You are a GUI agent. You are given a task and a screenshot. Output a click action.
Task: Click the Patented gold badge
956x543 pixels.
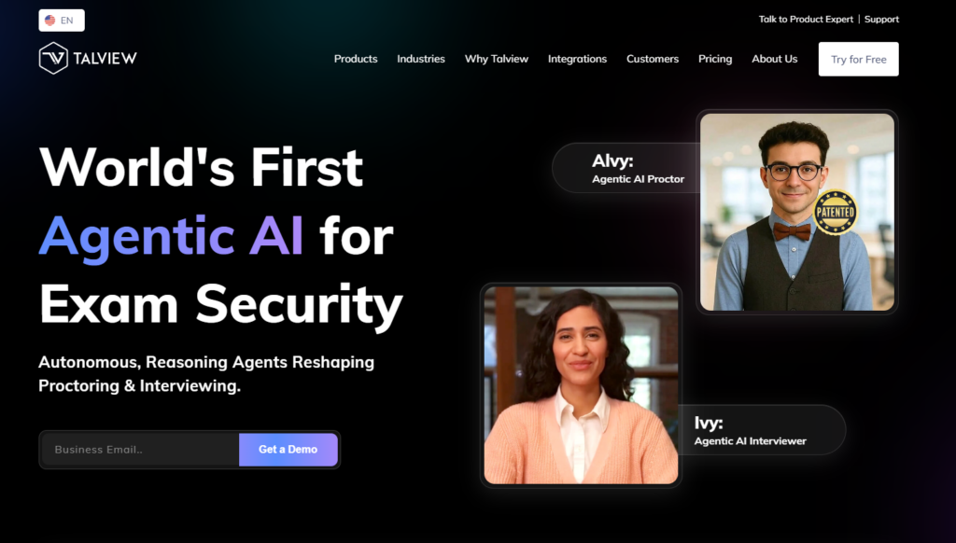tap(836, 212)
